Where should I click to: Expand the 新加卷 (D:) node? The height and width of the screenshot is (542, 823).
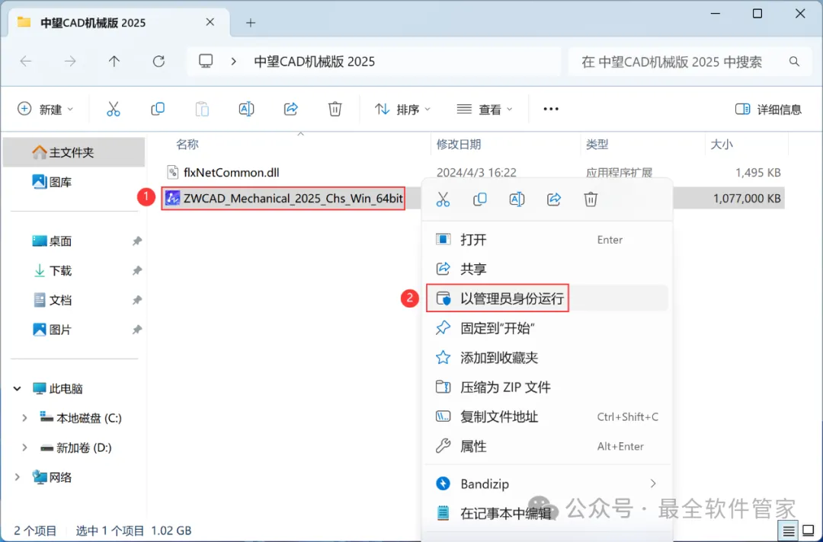point(24,447)
